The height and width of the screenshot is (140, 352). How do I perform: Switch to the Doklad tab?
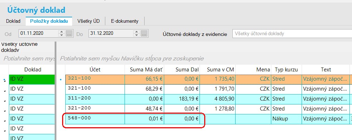(x=13, y=21)
